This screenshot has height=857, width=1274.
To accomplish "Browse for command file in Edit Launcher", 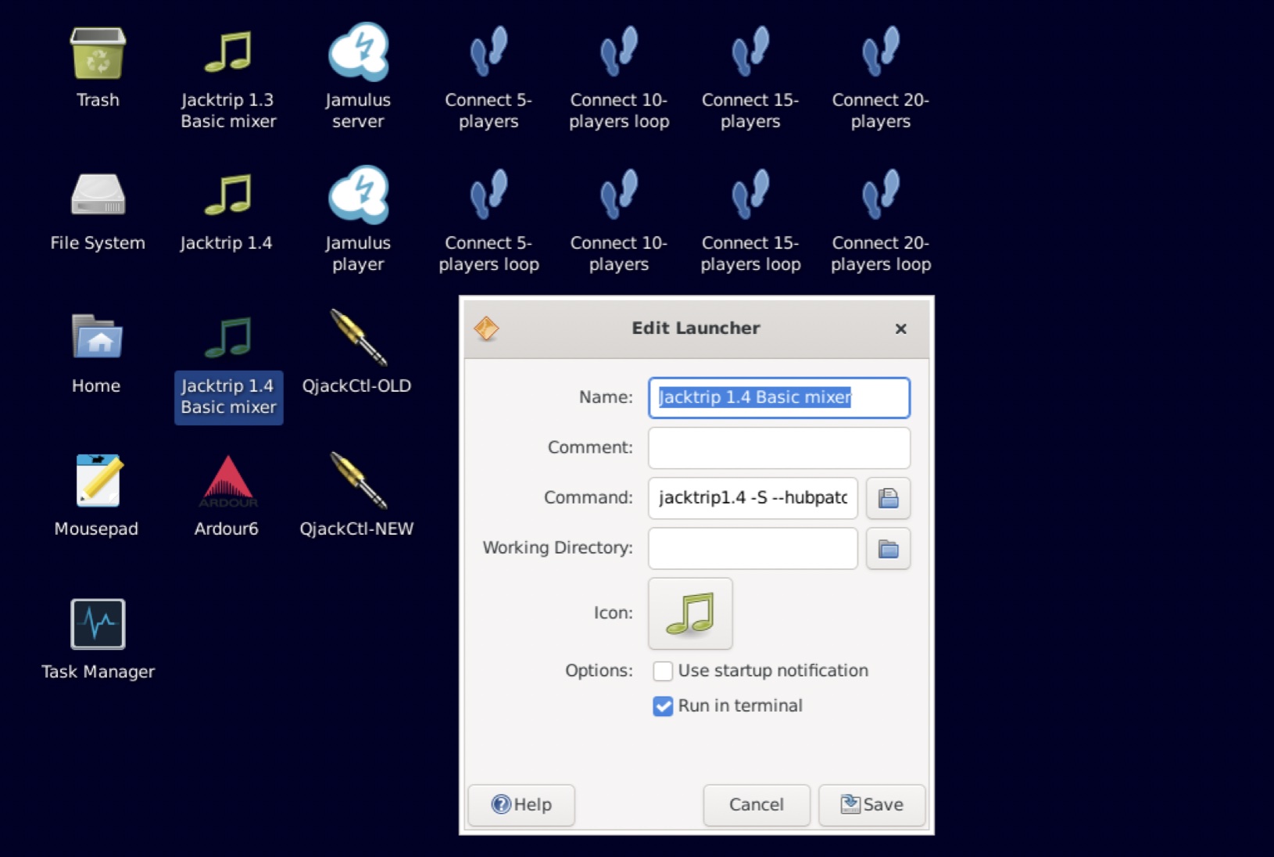I will [x=888, y=498].
